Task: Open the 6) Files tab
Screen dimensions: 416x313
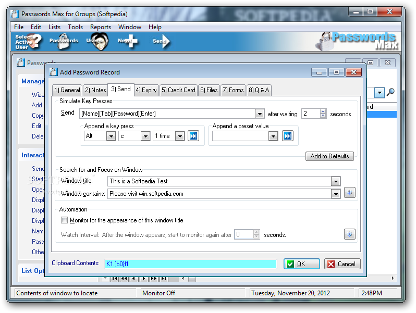Action: (x=209, y=91)
